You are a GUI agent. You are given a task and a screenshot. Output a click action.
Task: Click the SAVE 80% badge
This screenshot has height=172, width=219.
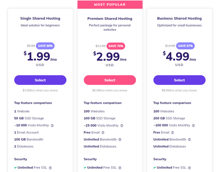click(45, 46)
